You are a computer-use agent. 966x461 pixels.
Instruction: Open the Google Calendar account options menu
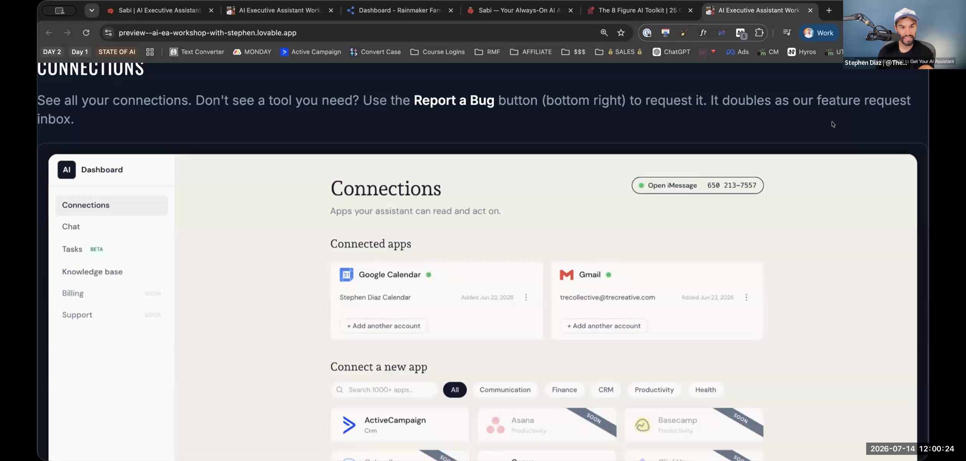point(526,297)
